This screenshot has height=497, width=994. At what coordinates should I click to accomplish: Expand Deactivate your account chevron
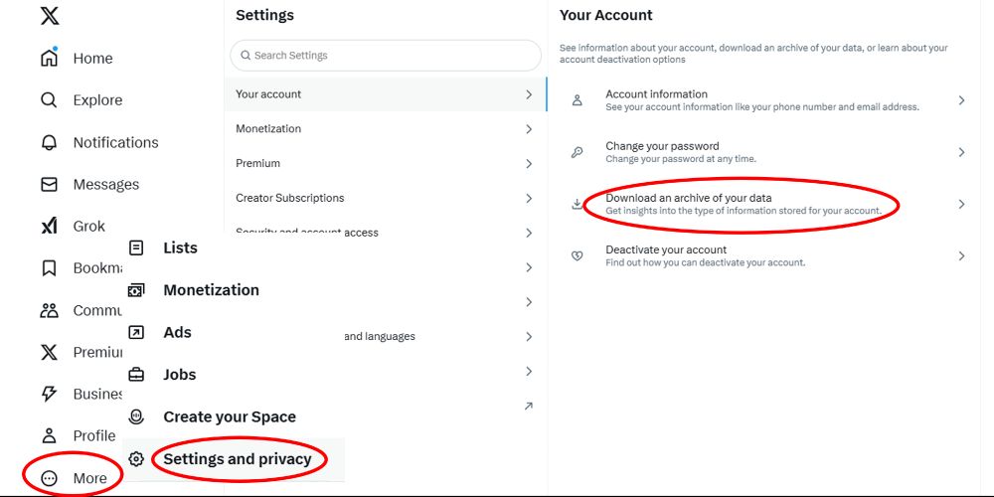pyautogui.click(x=961, y=255)
